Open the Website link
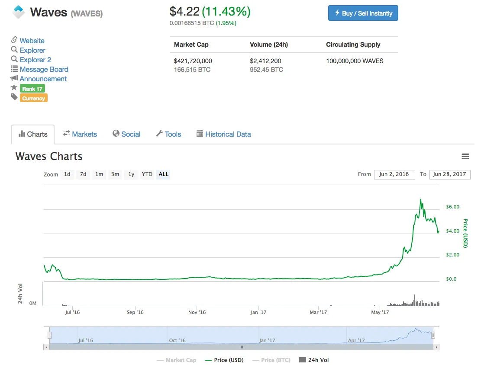 [x=32, y=41]
